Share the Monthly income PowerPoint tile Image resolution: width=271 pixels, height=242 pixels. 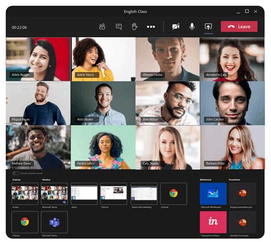(x=242, y=222)
